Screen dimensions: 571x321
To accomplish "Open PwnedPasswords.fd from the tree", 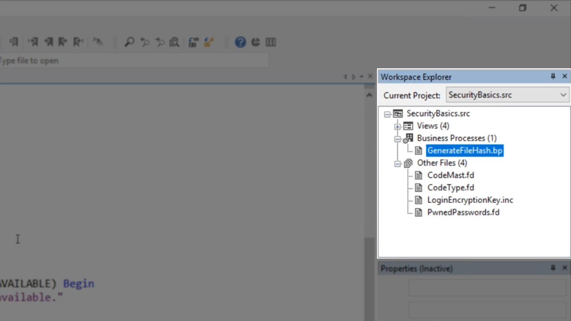I will (463, 213).
